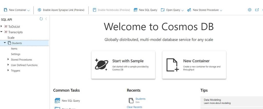The width and height of the screenshot is (263, 109).
Task: Click the New SQL Query toolbar icon
Action: [136, 10]
